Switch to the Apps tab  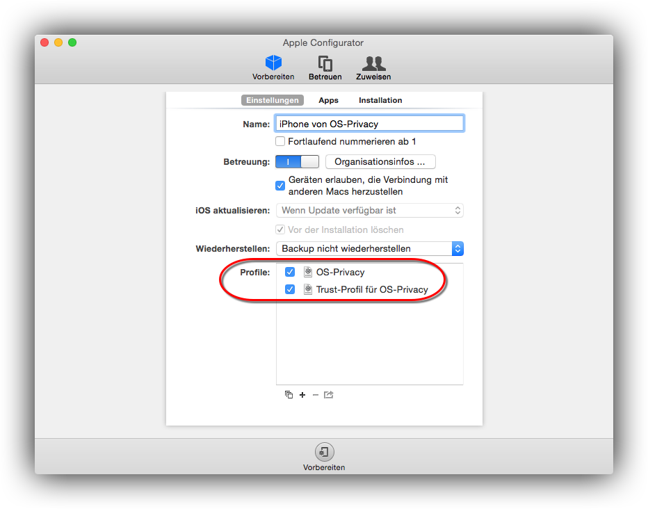(329, 100)
